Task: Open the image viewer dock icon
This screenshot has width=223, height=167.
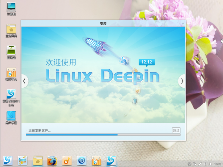Action: [x=23, y=160]
